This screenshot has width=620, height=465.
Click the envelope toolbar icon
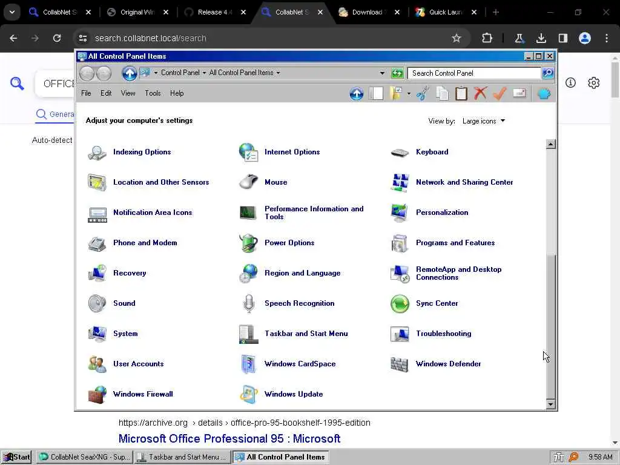click(519, 93)
